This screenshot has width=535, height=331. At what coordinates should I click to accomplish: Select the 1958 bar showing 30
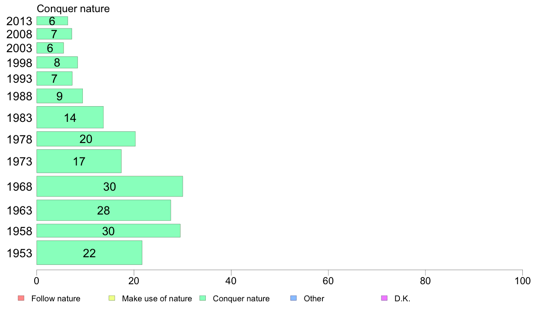click(x=109, y=231)
